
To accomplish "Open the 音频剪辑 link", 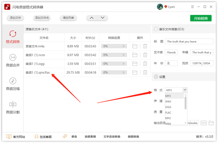I will 90,137.
